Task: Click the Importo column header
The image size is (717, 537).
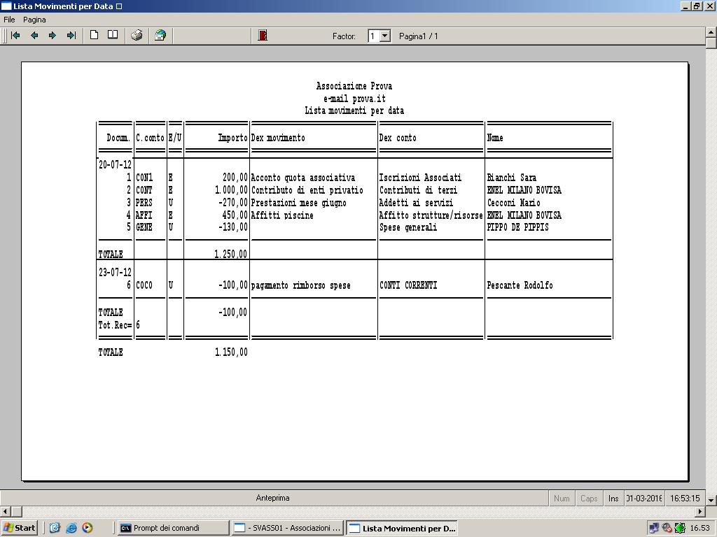Action: (232, 138)
